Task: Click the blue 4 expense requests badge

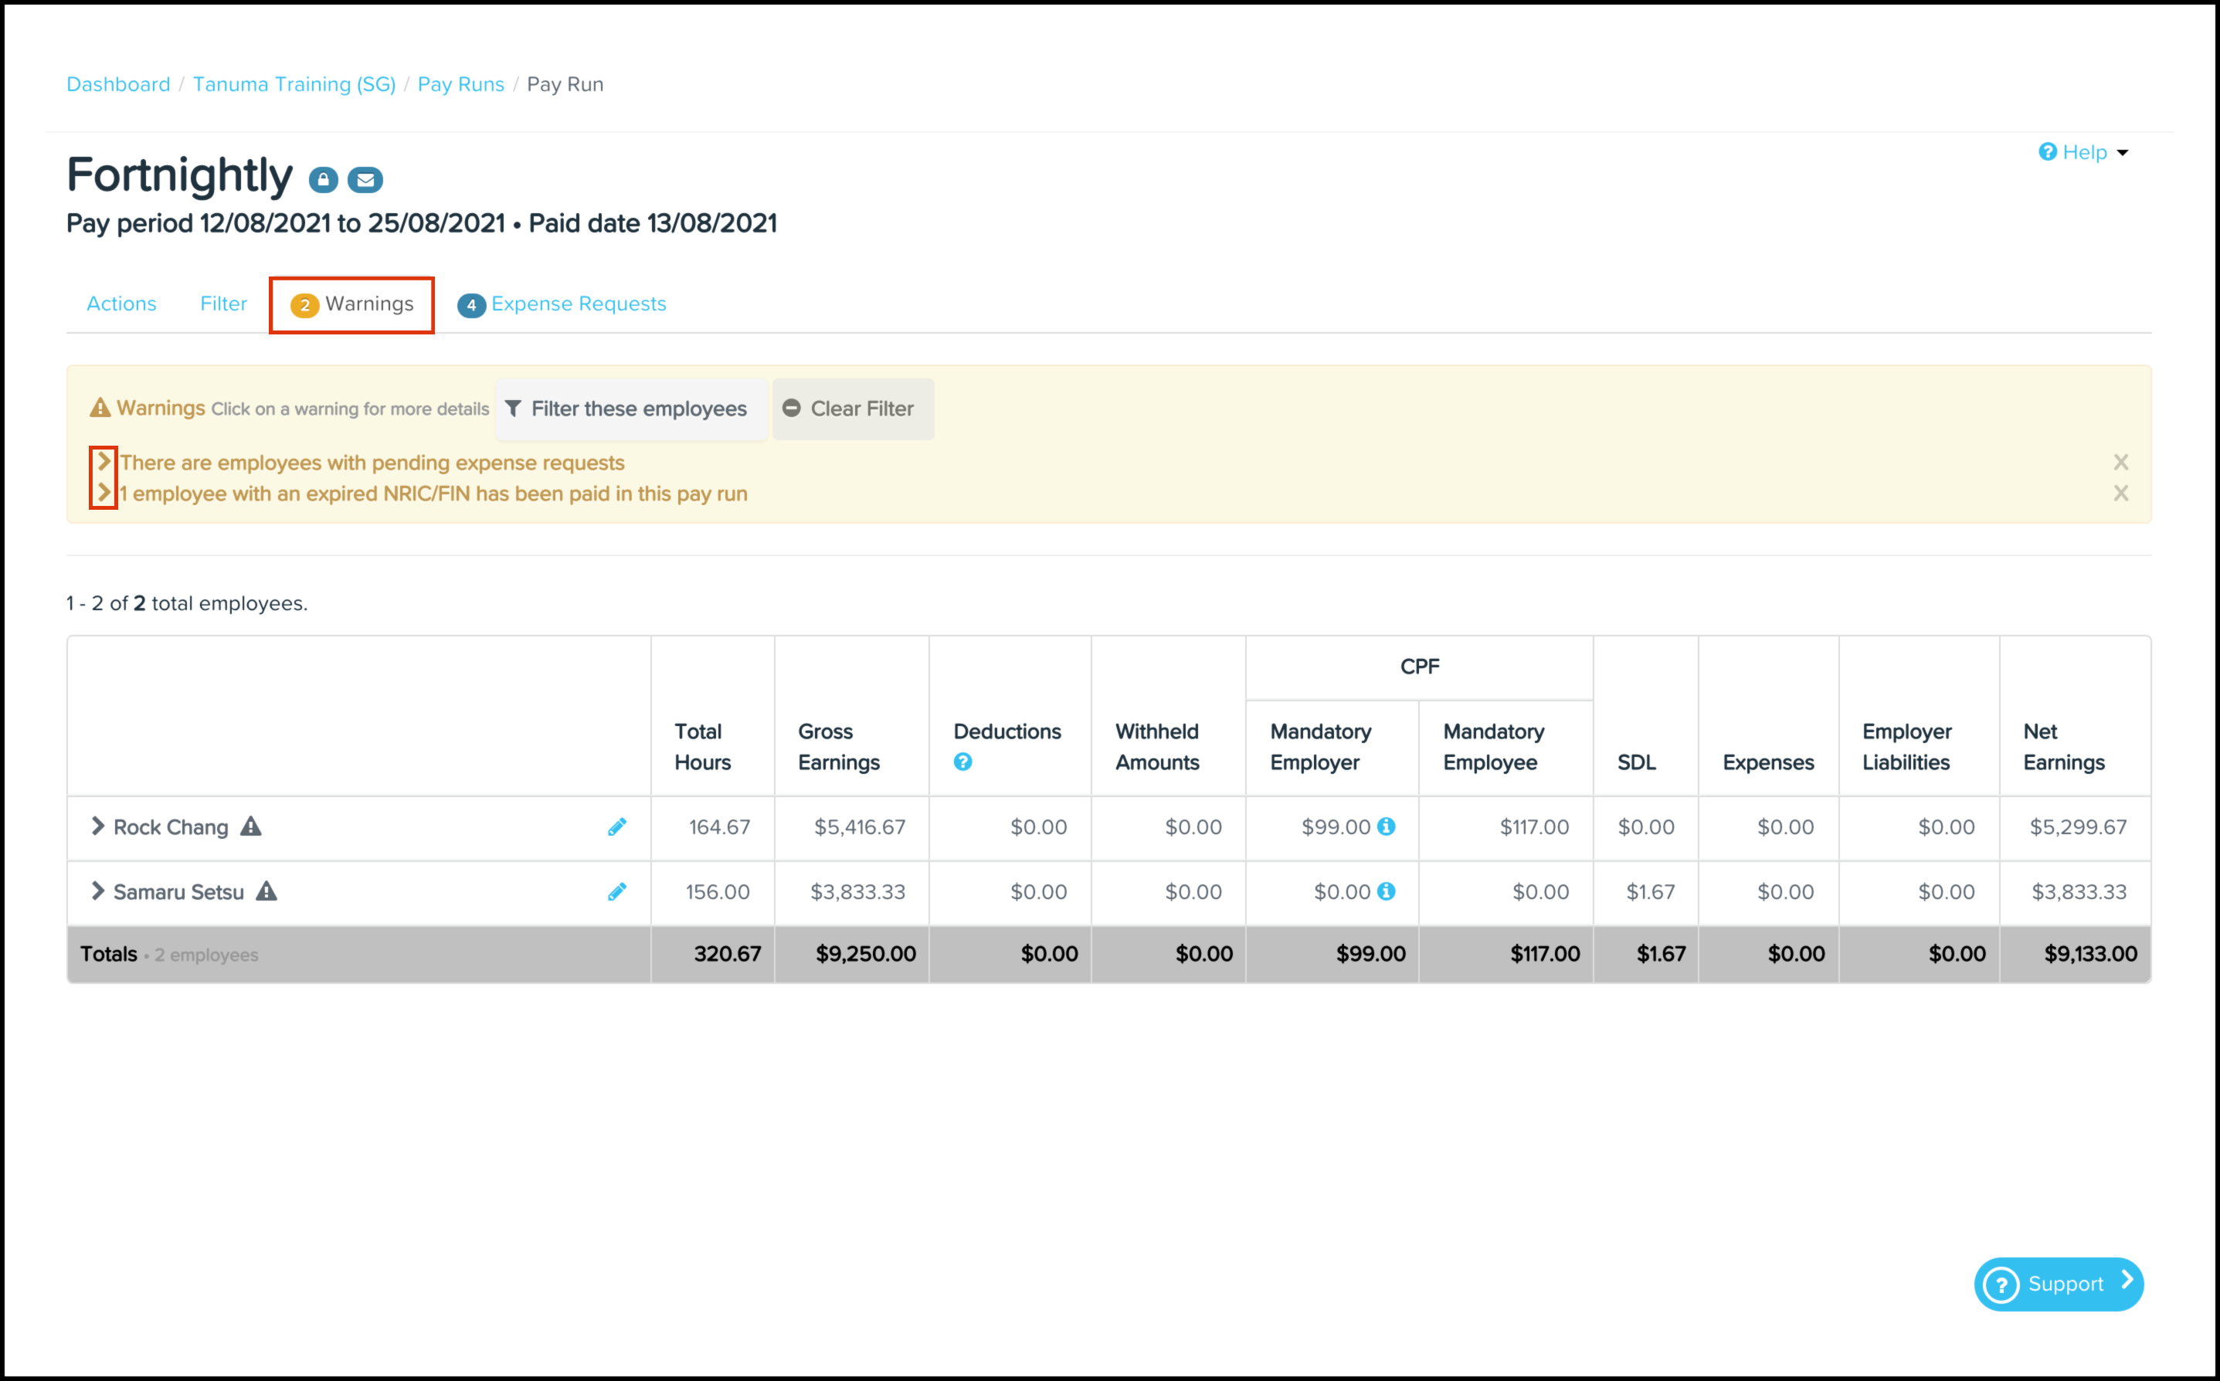Action: click(471, 305)
